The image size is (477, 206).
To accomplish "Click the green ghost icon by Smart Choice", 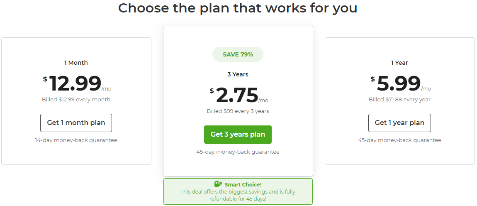I will pyautogui.click(x=218, y=184).
